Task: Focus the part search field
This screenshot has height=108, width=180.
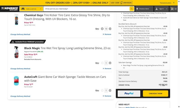Action: tap(87, 9)
